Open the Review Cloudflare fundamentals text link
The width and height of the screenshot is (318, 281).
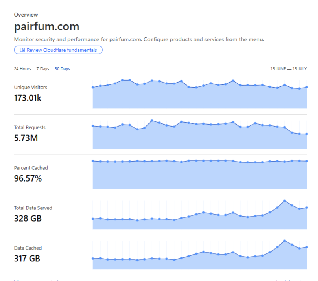62,50
